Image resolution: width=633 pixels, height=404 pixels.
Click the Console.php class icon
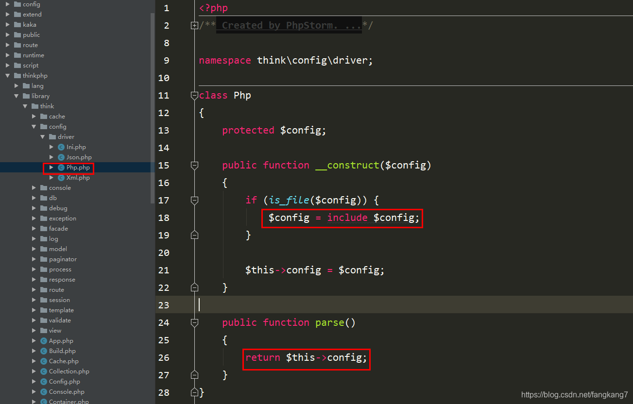click(43, 392)
